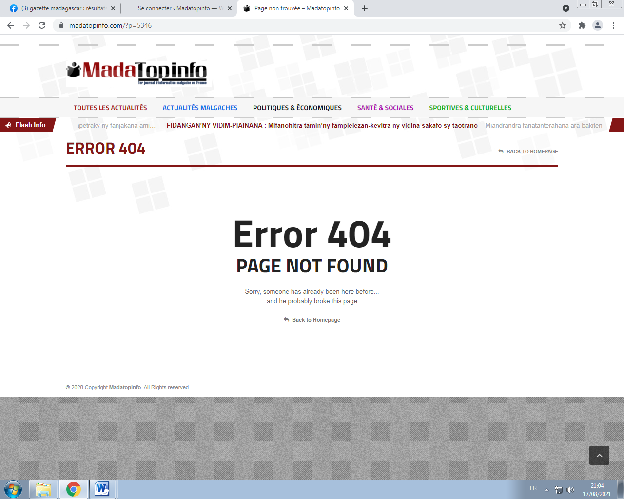The height and width of the screenshot is (499, 624).
Task: Click the scroll-to-top arrow button
Action: coord(599,455)
